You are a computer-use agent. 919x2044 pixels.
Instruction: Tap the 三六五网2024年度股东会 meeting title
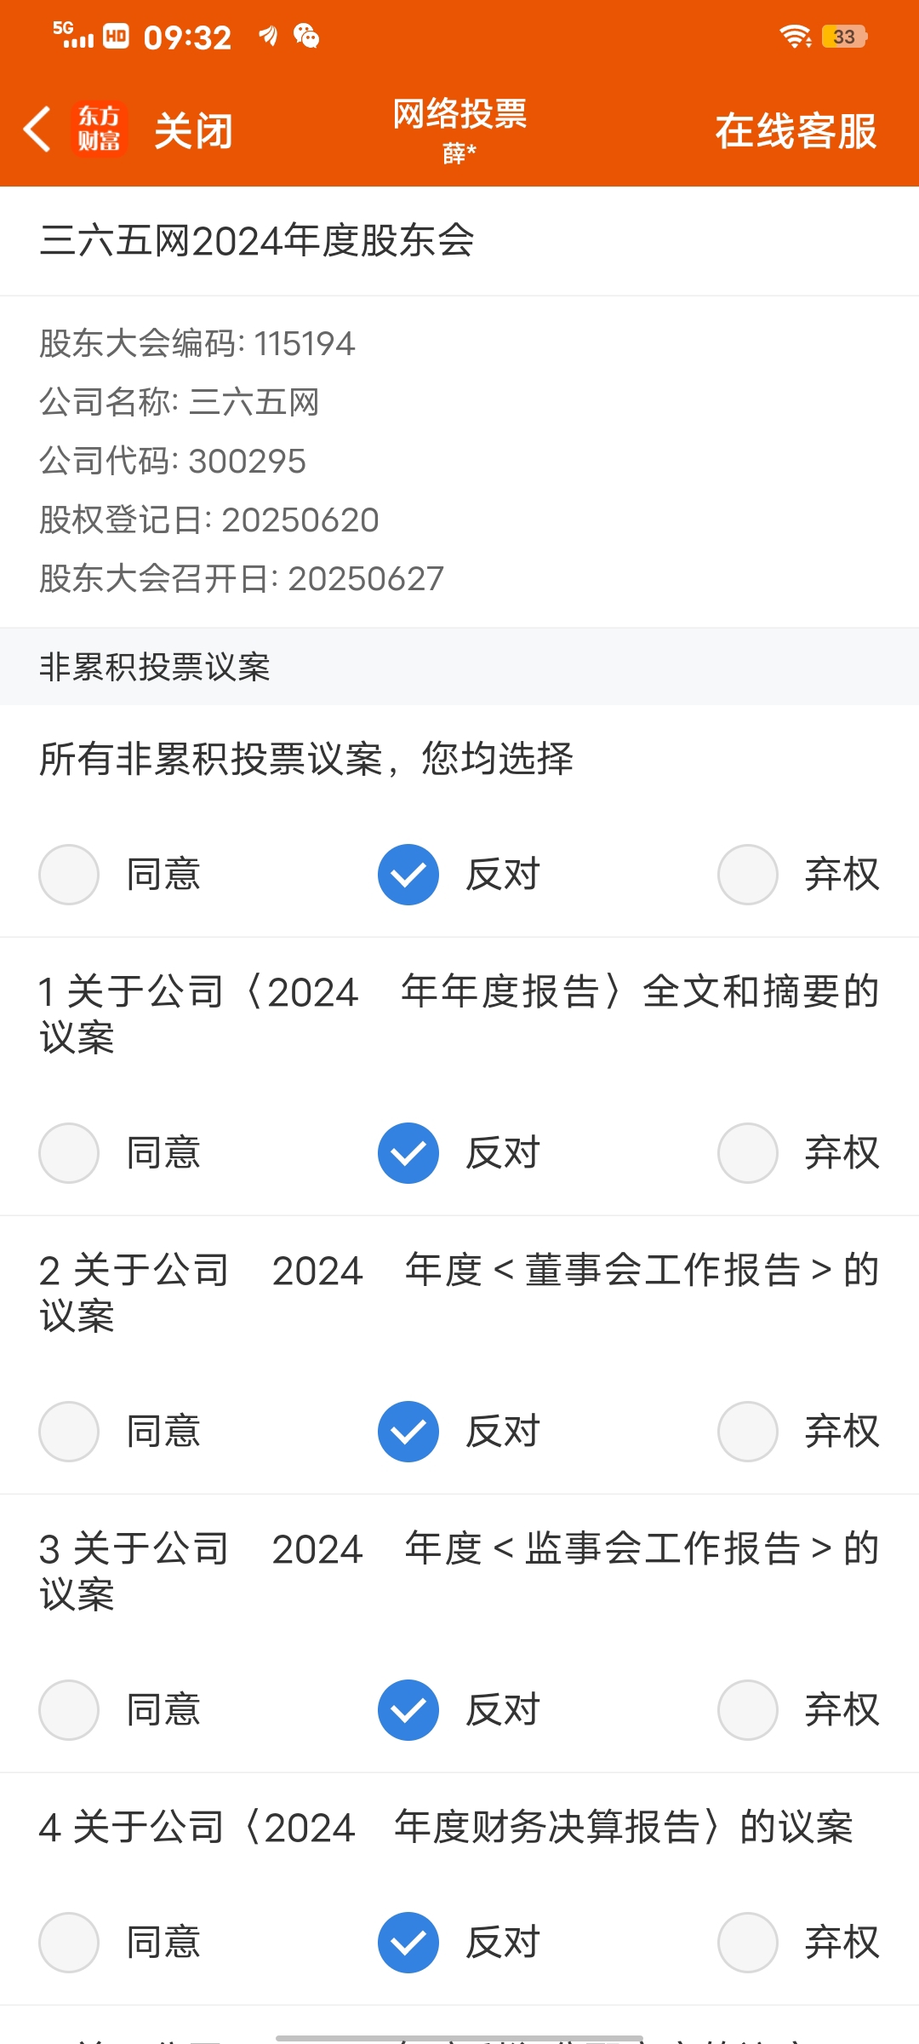[257, 241]
